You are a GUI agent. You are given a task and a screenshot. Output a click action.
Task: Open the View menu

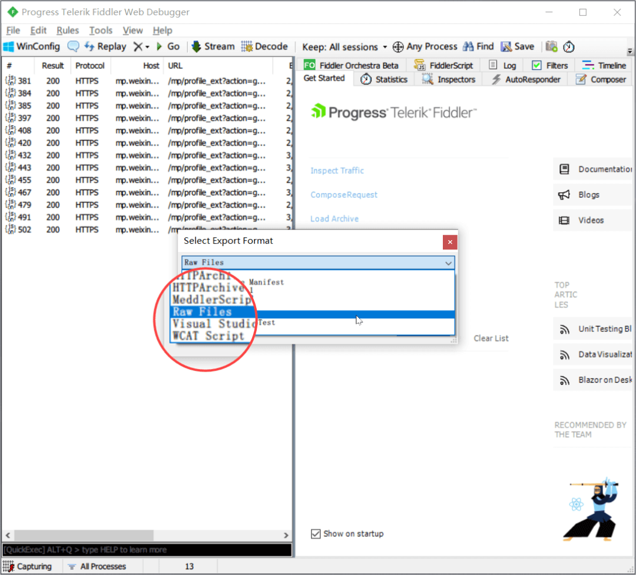coord(132,31)
